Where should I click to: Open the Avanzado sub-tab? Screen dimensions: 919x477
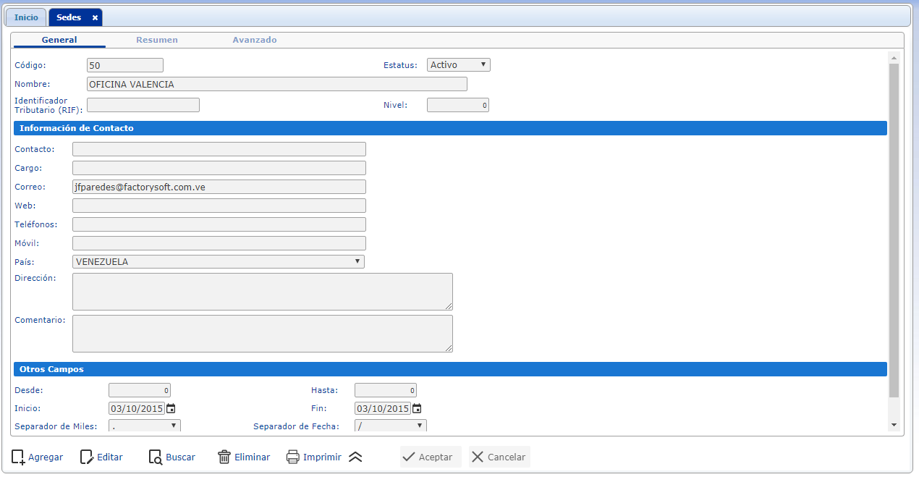255,40
